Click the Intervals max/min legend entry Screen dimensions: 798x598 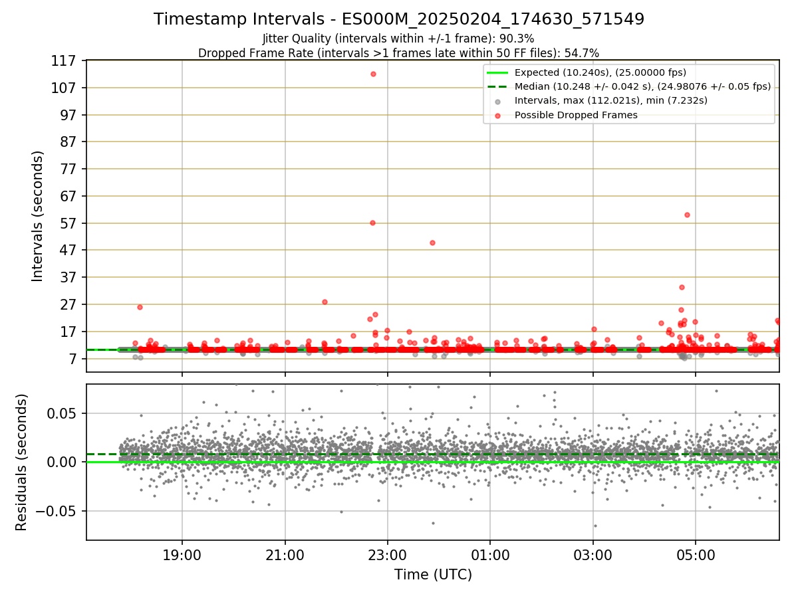602,100
